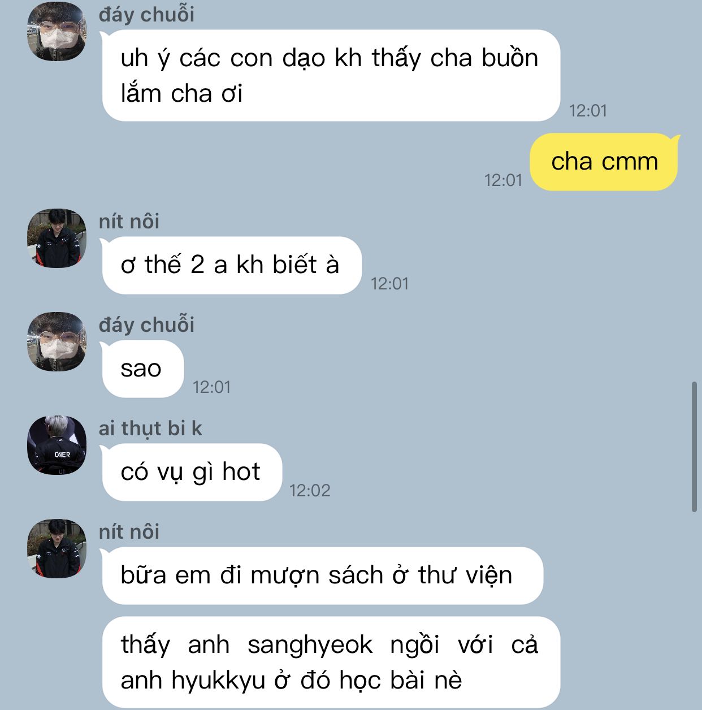
Task: Tap ai thụt bi k's profile picture
Action: pos(57,445)
